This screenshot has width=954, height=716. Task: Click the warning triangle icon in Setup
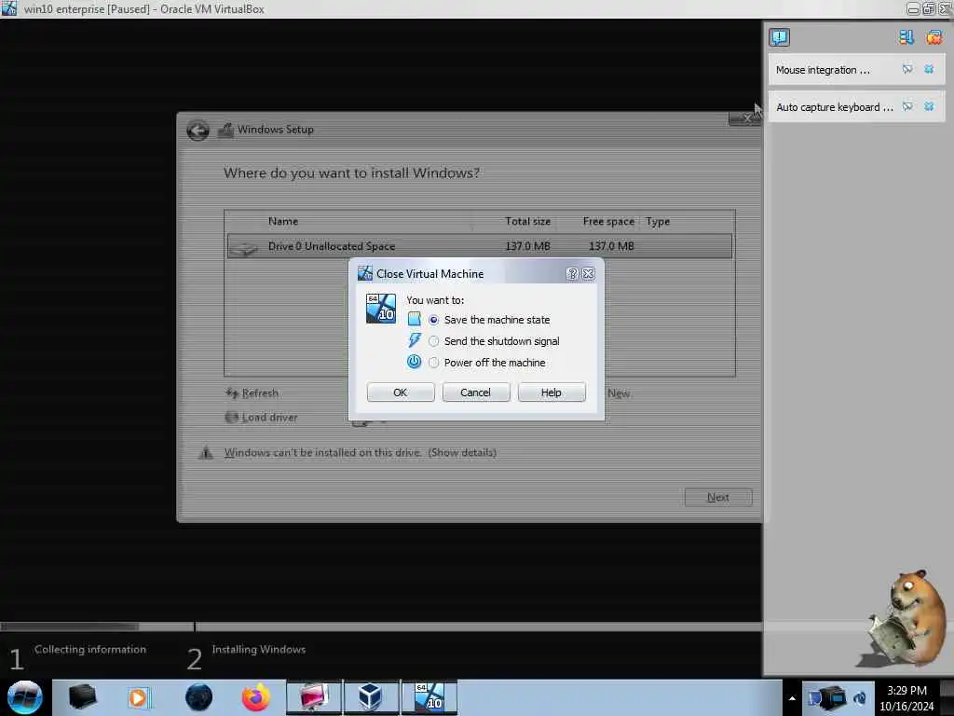click(206, 452)
